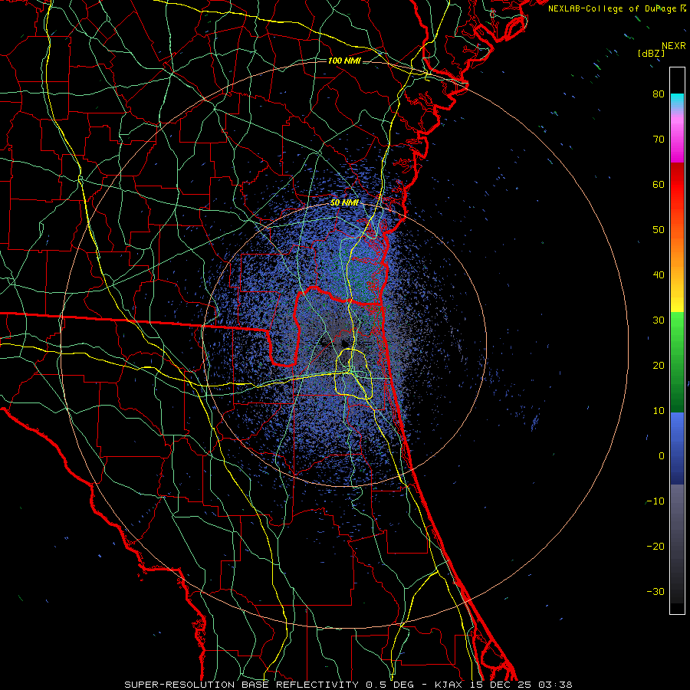Click the 0 dBZ scale value

point(662,456)
